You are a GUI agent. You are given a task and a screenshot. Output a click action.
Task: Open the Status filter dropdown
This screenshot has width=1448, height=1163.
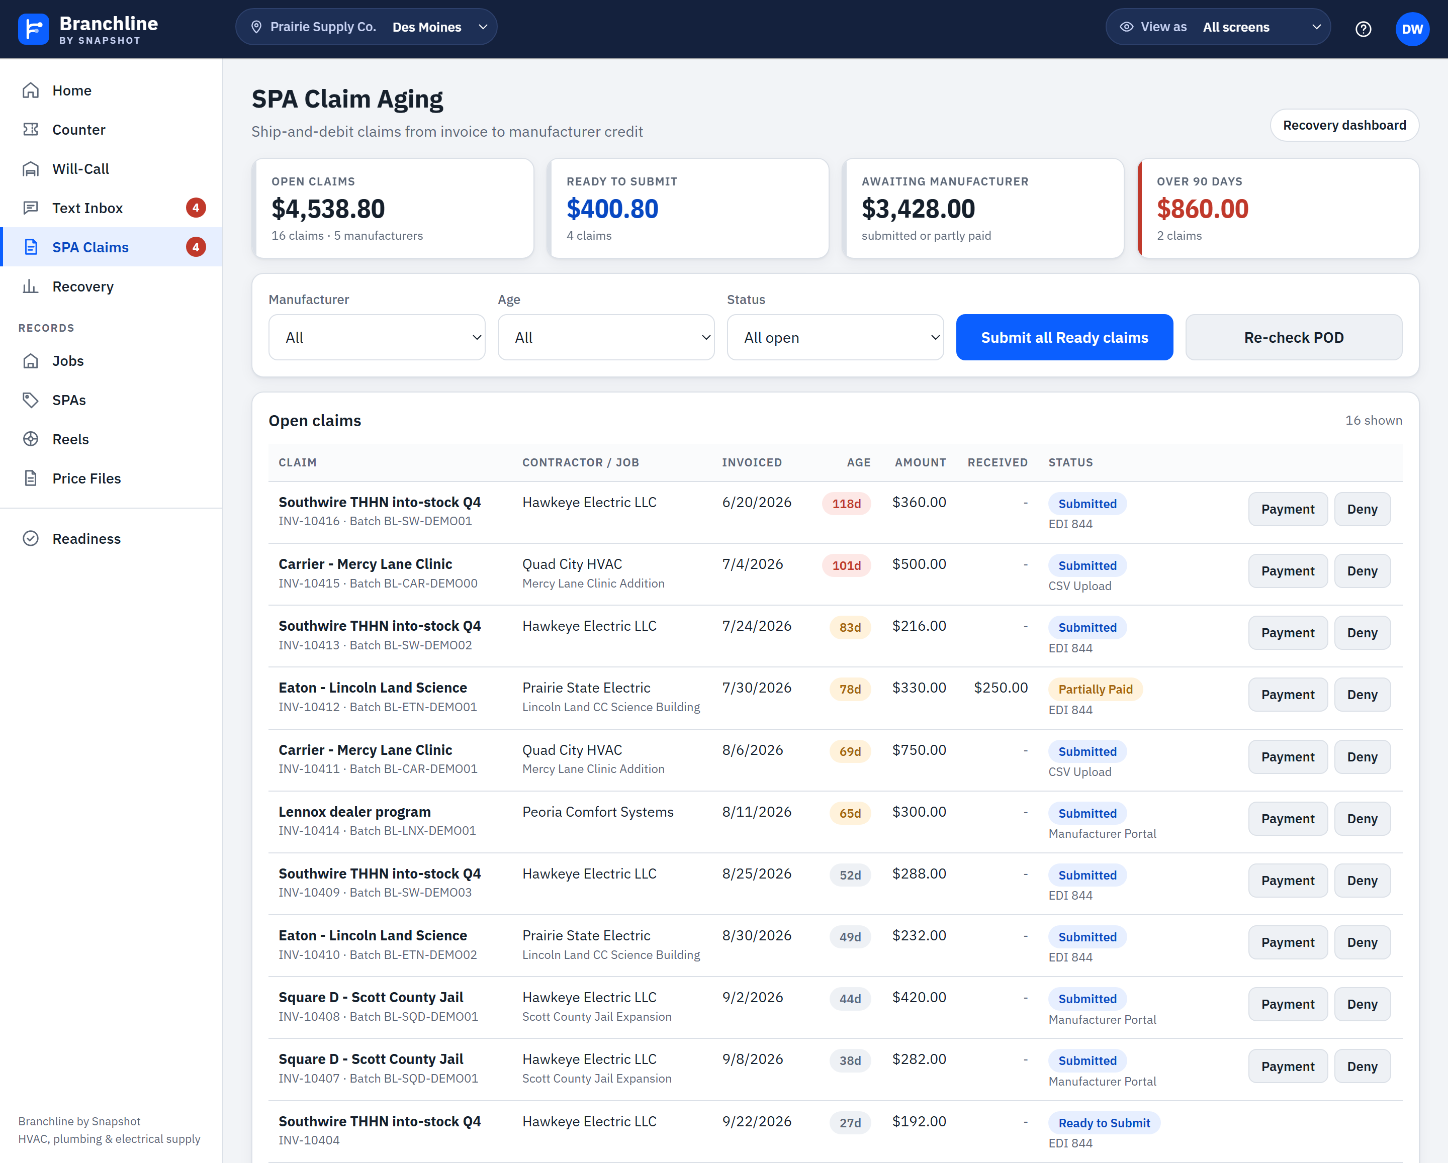coord(835,337)
